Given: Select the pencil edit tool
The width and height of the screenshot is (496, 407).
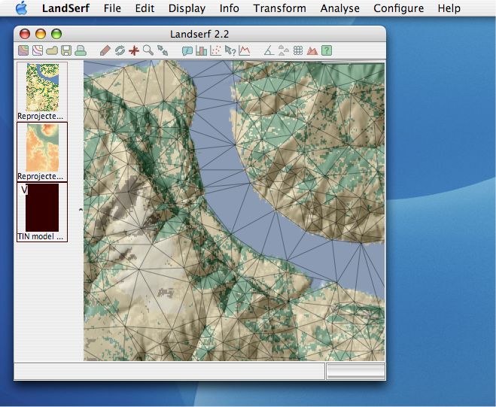Looking at the screenshot, I should click(x=105, y=50).
